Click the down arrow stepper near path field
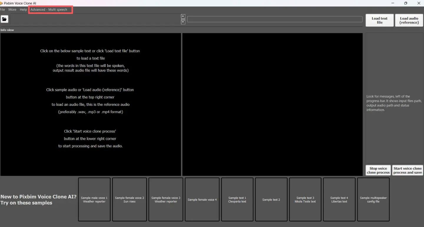424x227 pixels. point(183,22)
